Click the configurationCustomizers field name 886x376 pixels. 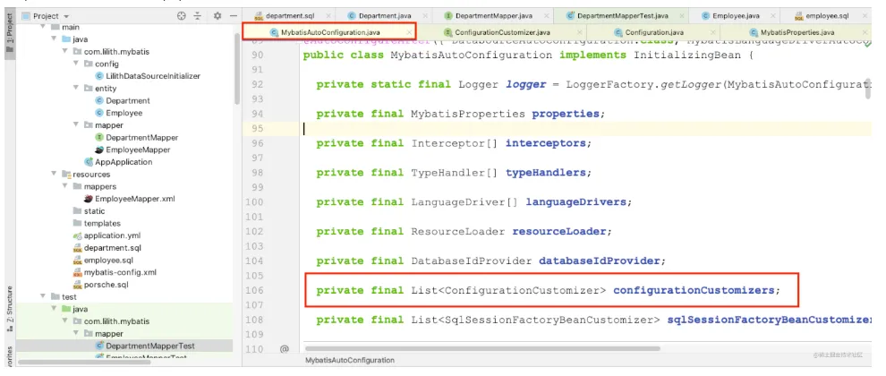tap(694, 290)
